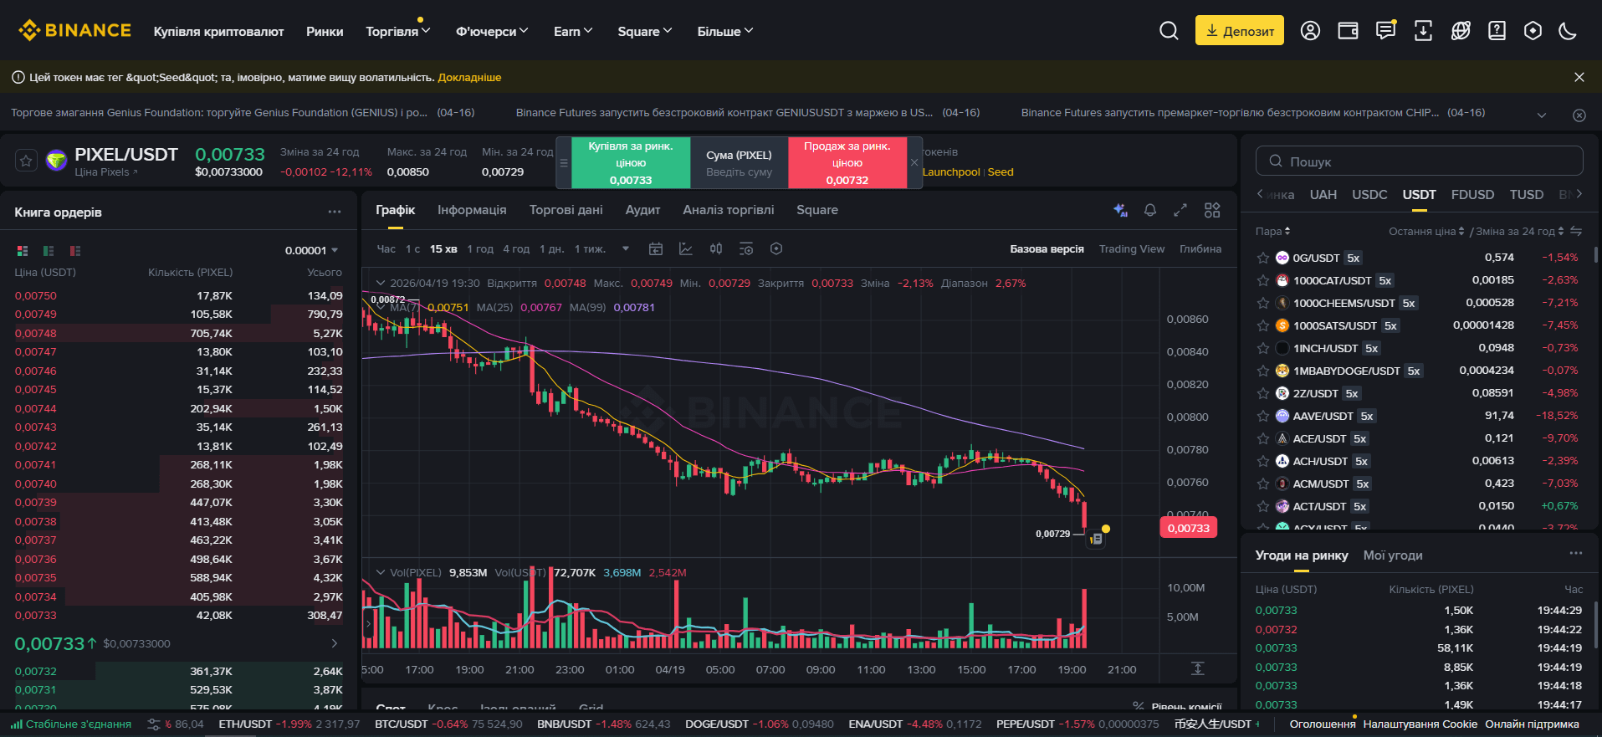Collapse the candle OHLC info row chevron
Viewport: 1602px width, 737px height.
(x=381, y=283)
